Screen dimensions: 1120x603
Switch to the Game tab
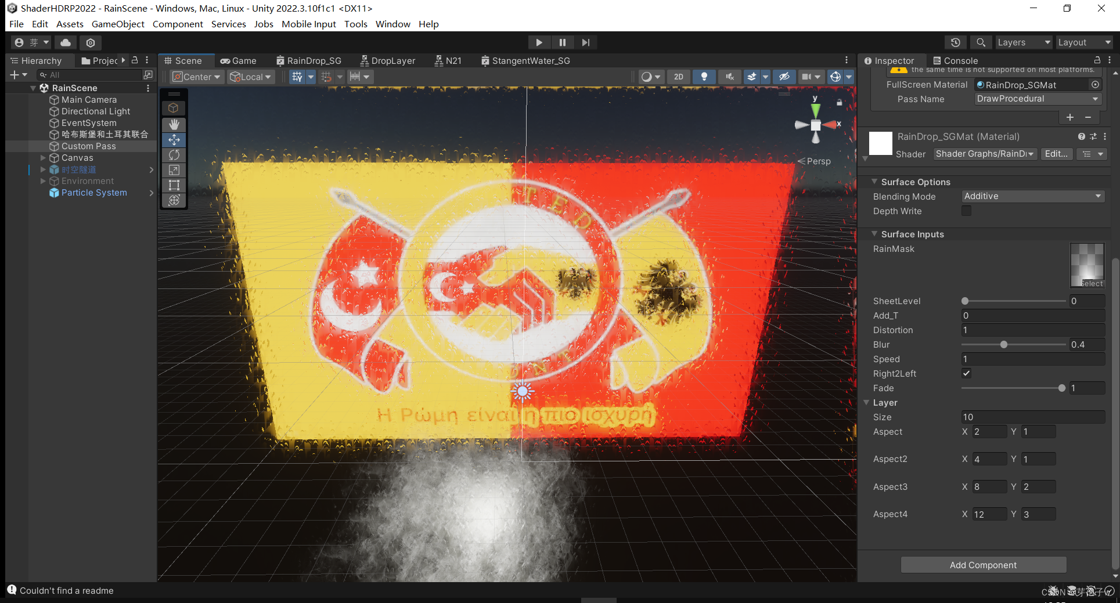pos(238,60)
